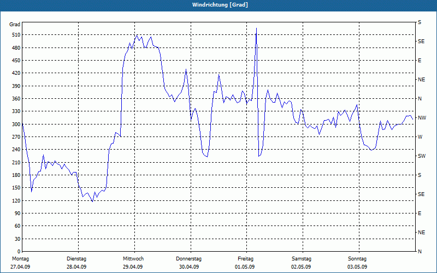Click the 150 degree axis value
Image resolution: width=437 pixels, height=273 pixels.
[16, 188]
